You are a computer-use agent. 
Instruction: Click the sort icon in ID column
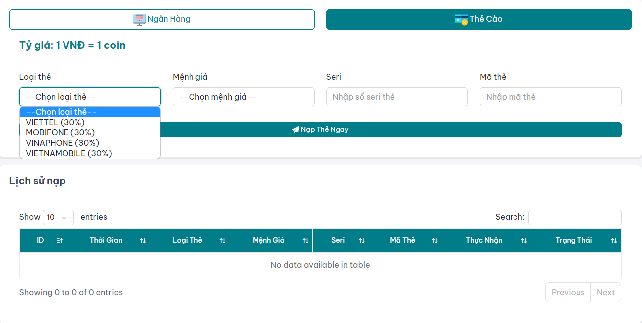tap(59, 241)
